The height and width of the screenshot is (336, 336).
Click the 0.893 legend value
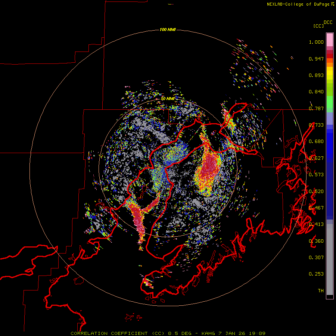[316, 75]
